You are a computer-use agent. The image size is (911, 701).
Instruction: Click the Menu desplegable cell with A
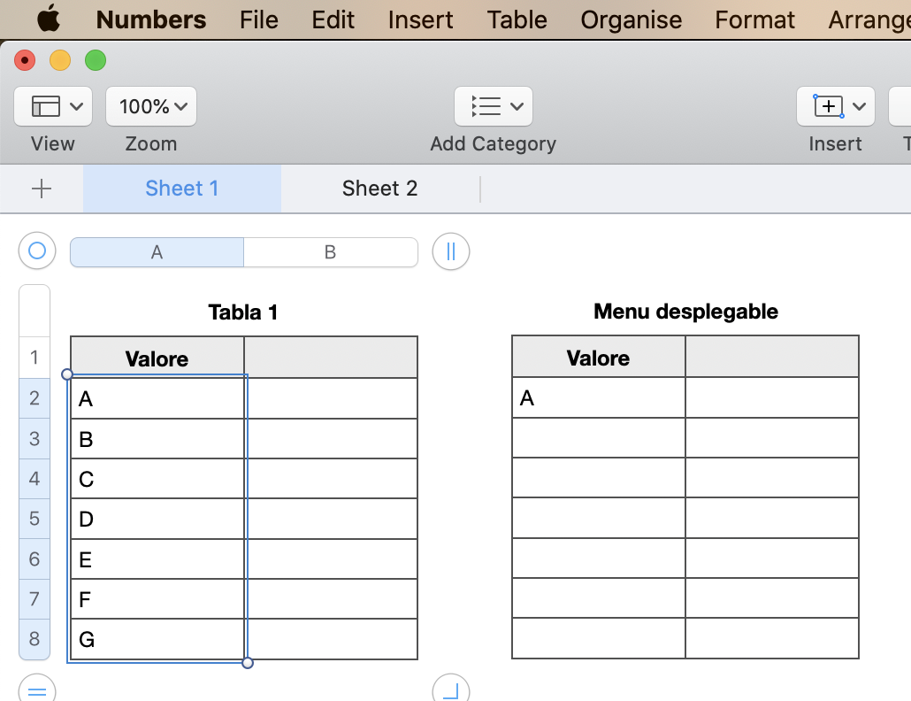[598, 398]
